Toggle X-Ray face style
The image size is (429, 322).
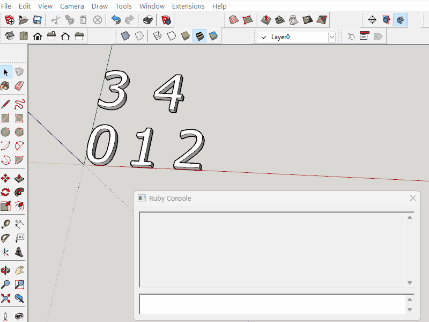125,36
